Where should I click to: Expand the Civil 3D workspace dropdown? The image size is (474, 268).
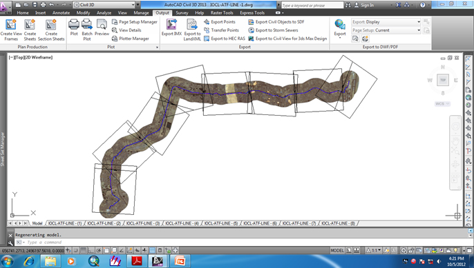click(104, 5)
